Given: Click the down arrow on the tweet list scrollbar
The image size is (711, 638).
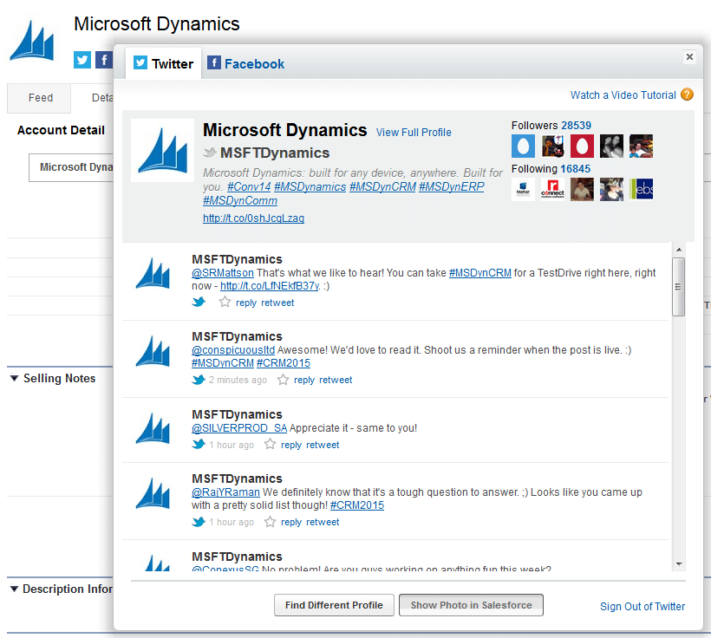Looking at the screenshot, I should pyautogui.click(x=679, y=563).
